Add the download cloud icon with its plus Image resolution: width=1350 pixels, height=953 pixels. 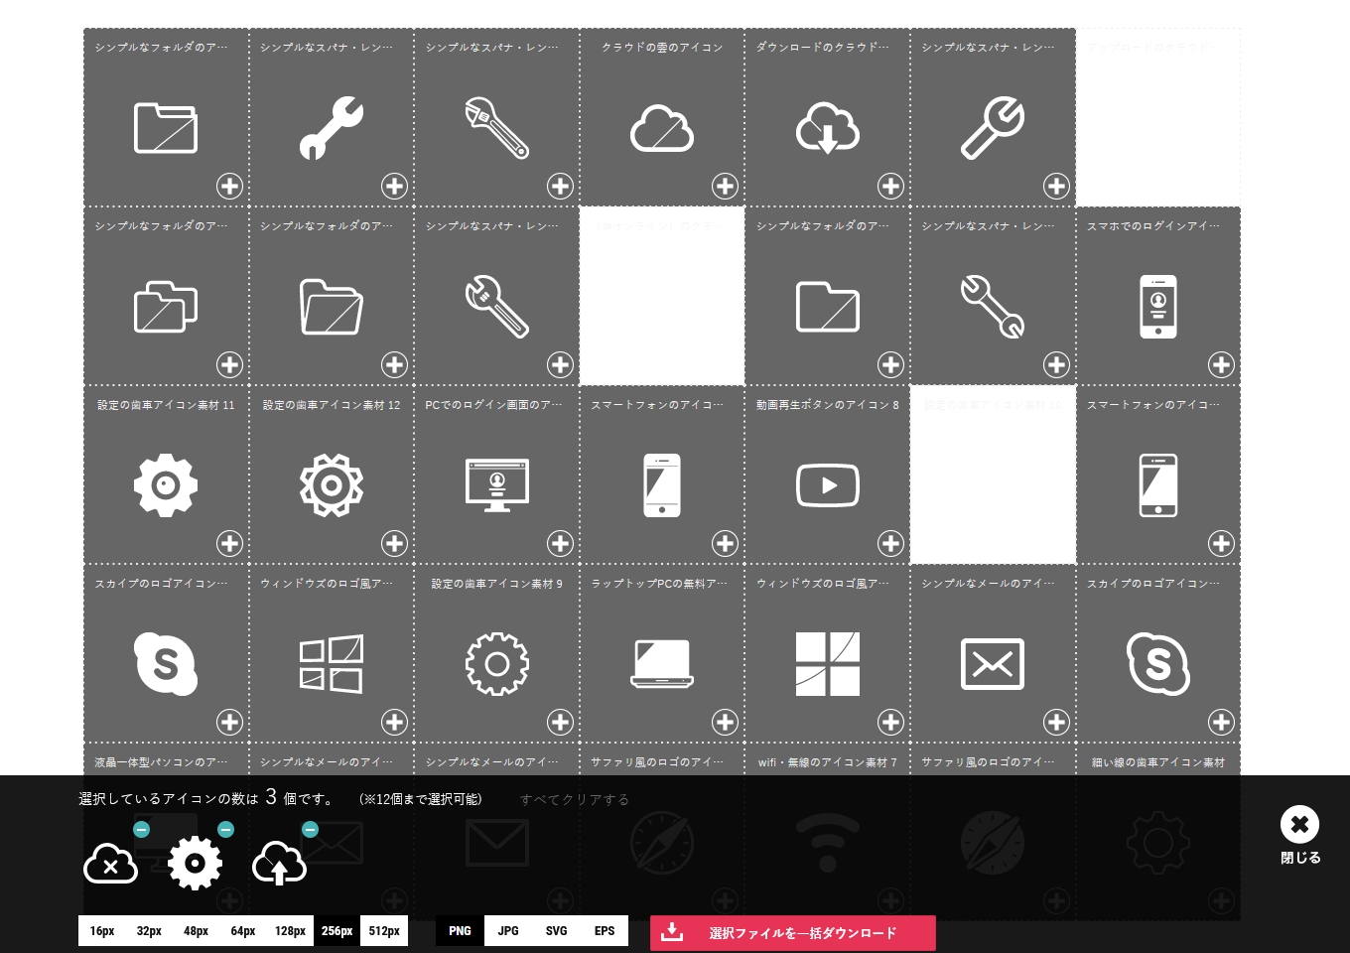click(x=890, y=186)
